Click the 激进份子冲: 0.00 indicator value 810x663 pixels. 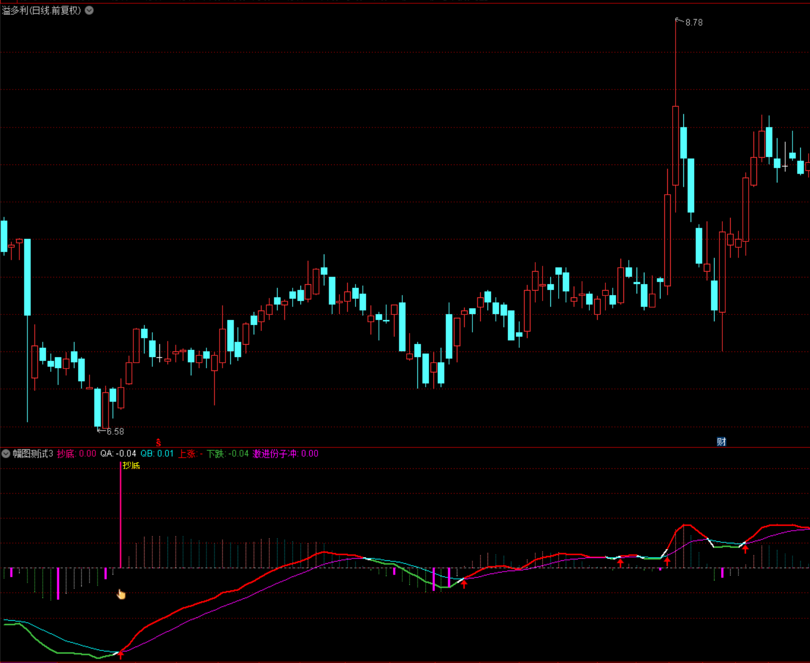(x=285, y=454)
